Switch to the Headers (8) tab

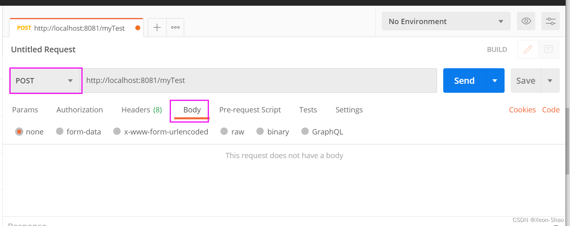[x=141, y=110]
